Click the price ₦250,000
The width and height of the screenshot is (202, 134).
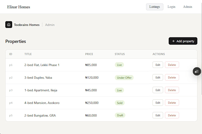(x=92, y=103)
